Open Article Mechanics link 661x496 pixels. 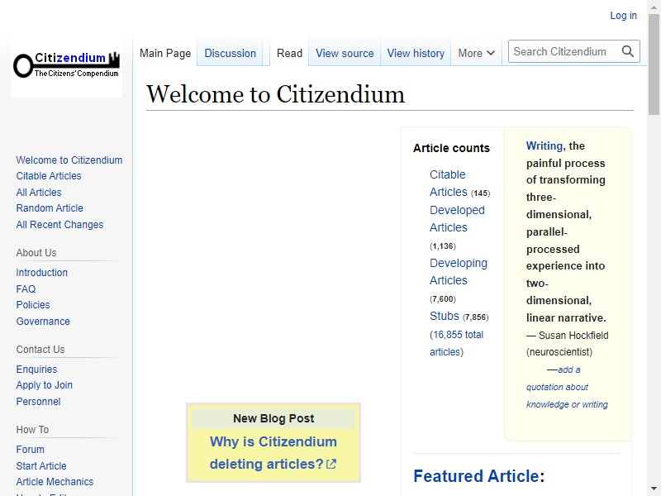coord(55,482)
